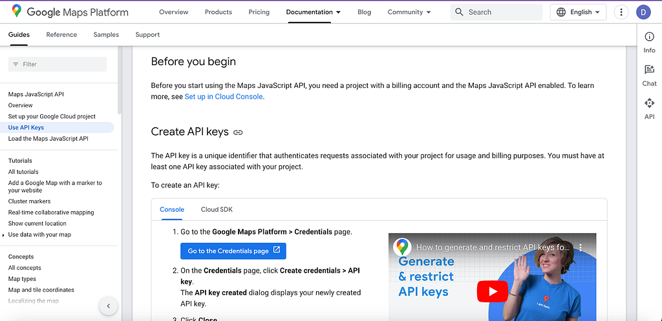Click the Tutorials section heading
The height and width of the screenshot is (321, 662).
pyautogui.click(x=20, y=161)
